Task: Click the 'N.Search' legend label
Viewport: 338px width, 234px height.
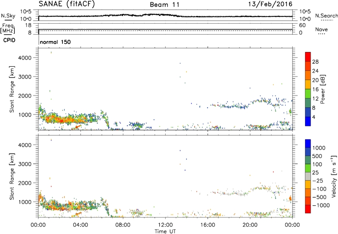Action: click(326, 16)
